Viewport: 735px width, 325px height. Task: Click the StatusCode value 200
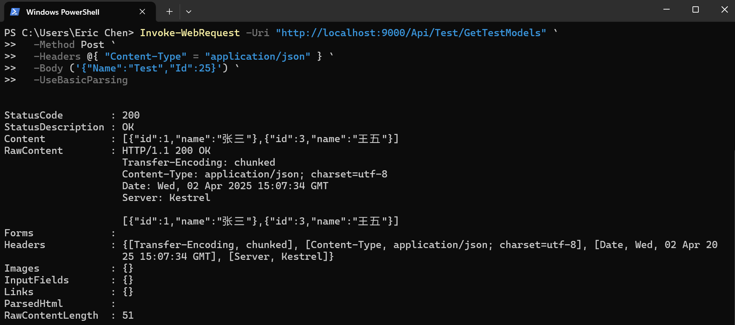(131, 115)
